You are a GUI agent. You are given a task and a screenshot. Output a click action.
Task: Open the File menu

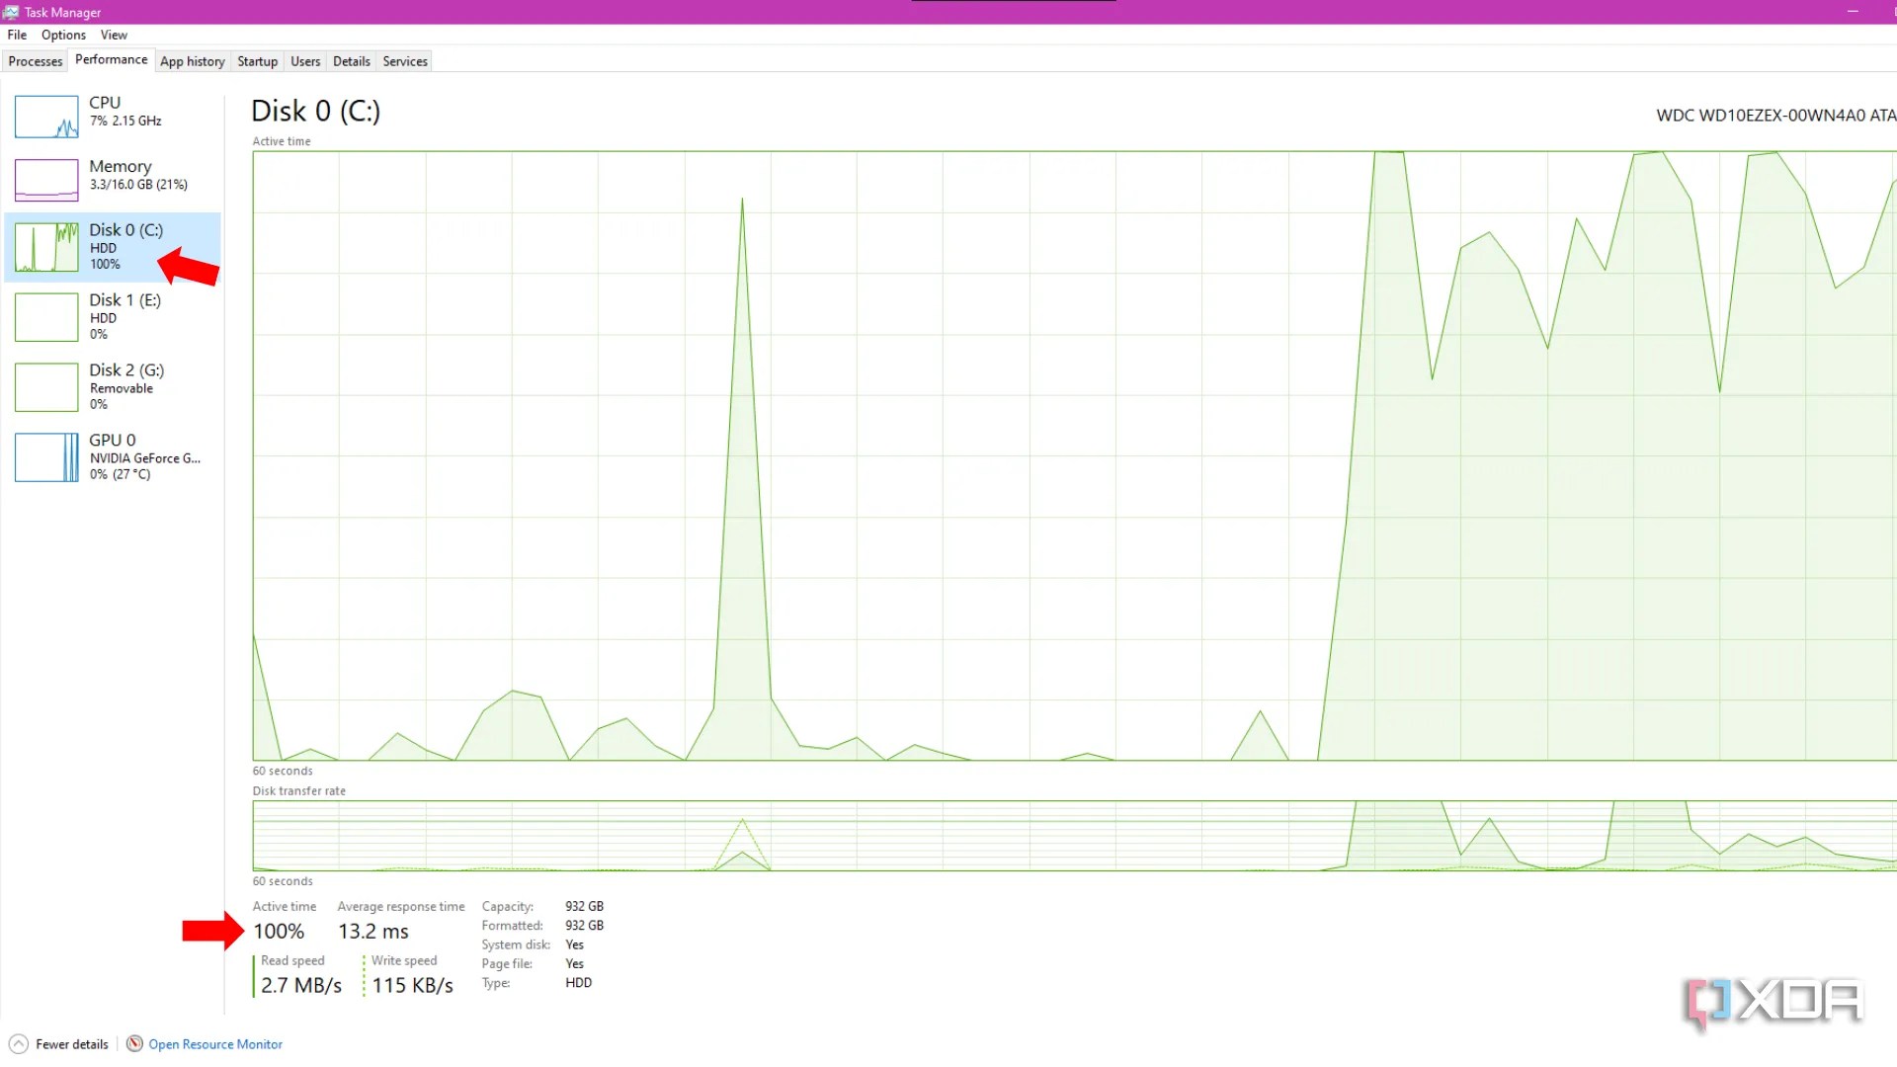(17, 35)
